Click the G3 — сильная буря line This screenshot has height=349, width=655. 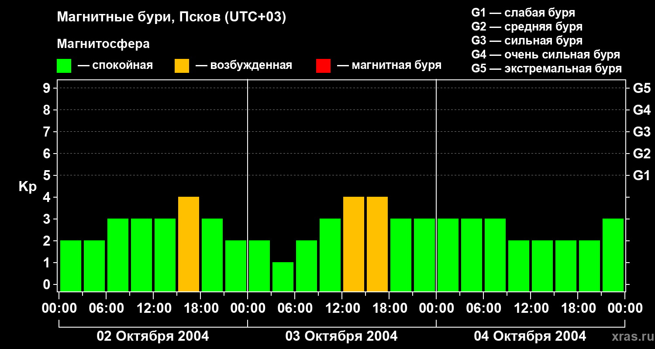tap(527, 41)
